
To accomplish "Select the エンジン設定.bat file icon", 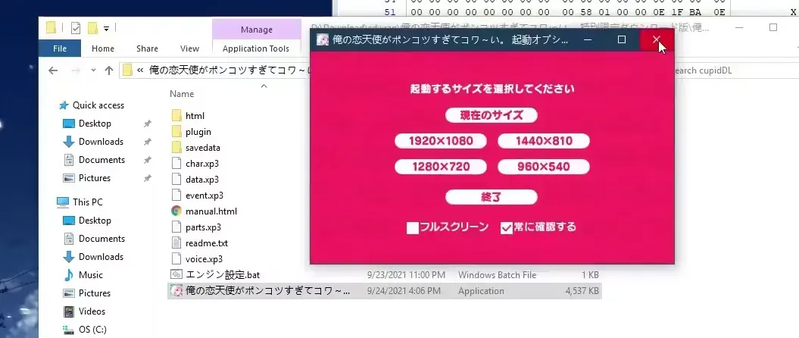I will 176,275.
